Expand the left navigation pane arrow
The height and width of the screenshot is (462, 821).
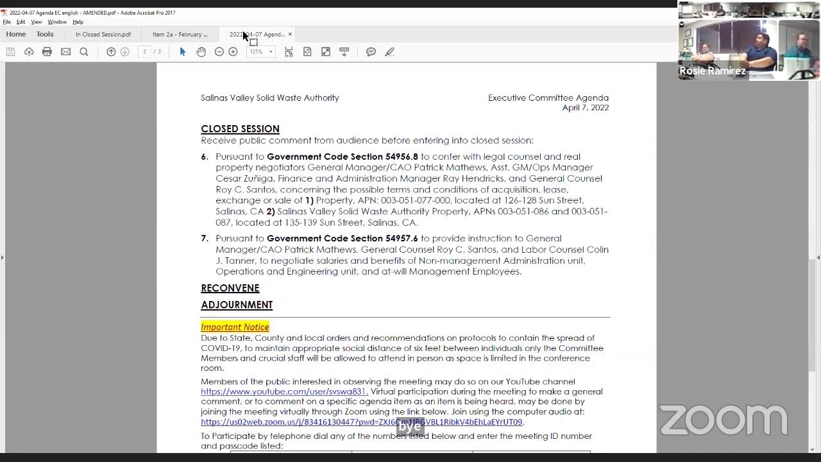(2, 258)
